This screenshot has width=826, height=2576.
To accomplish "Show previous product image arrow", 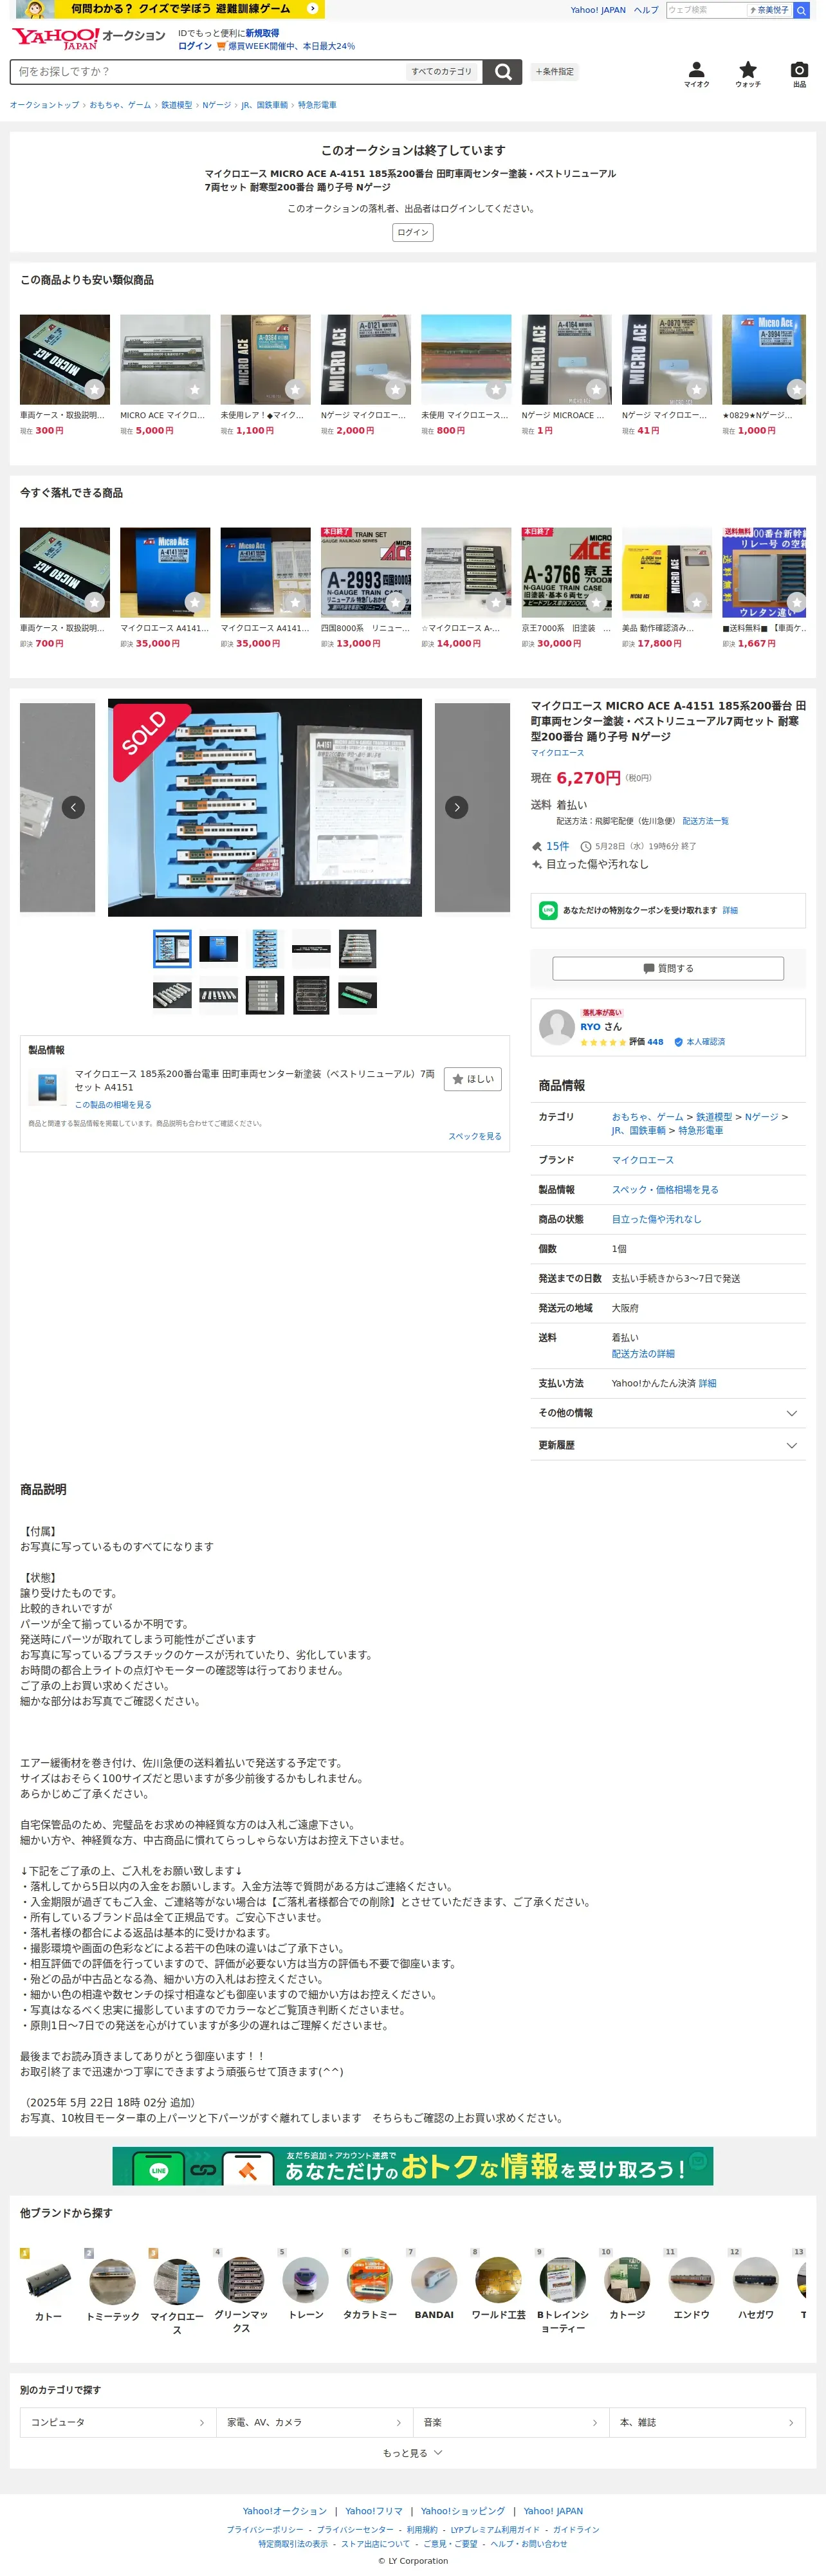I will coord(73,807).
